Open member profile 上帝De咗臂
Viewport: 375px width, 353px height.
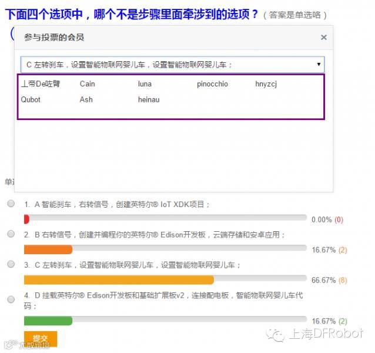tap(41, 84)
